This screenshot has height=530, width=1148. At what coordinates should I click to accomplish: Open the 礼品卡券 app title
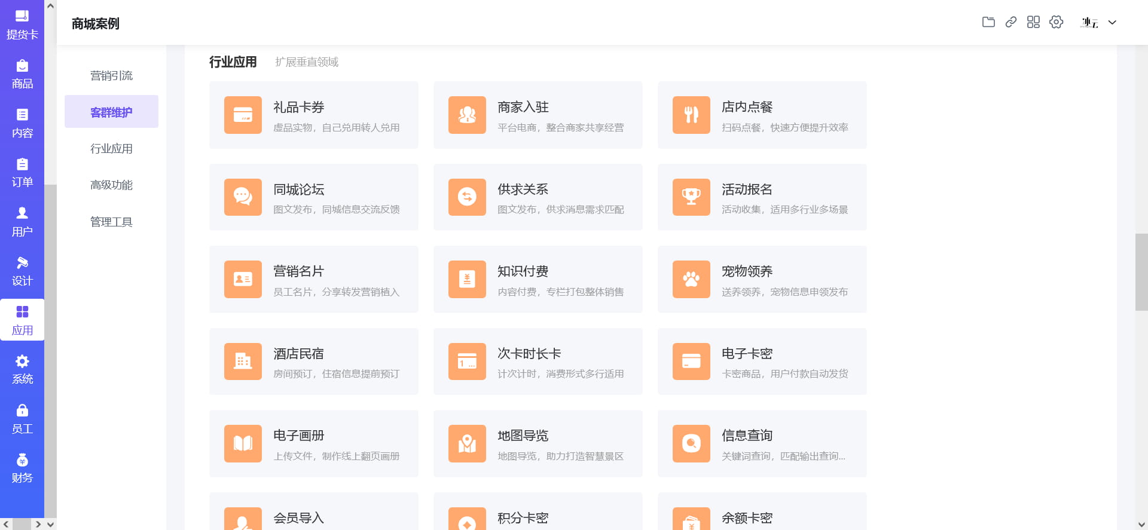(299, 107)
